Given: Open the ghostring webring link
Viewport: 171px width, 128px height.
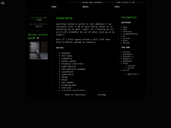Looking at the screenshot, I should click(132, 74).
